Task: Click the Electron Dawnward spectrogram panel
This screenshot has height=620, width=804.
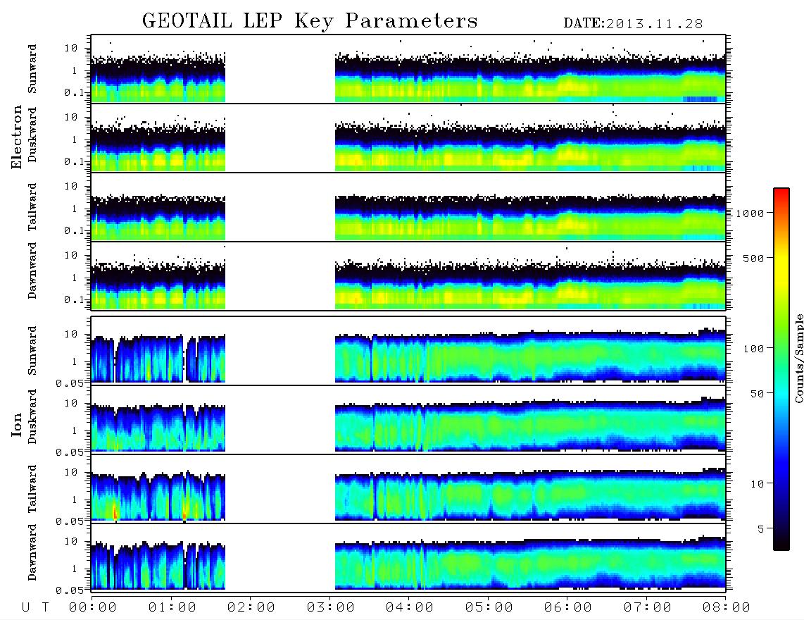Action: click(x=408, y=275)
